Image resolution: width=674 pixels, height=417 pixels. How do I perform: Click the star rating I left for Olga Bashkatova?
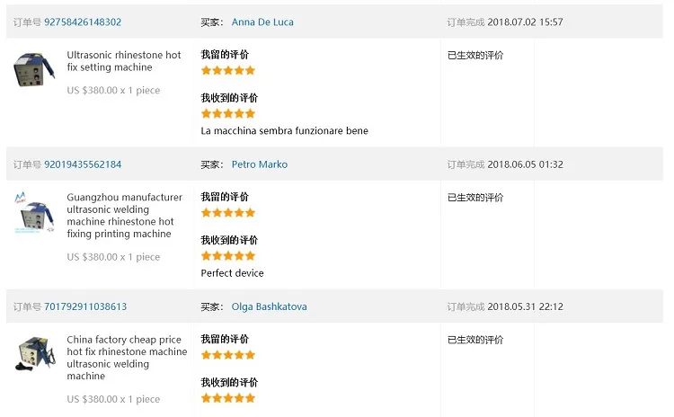(x=228, y=355)
